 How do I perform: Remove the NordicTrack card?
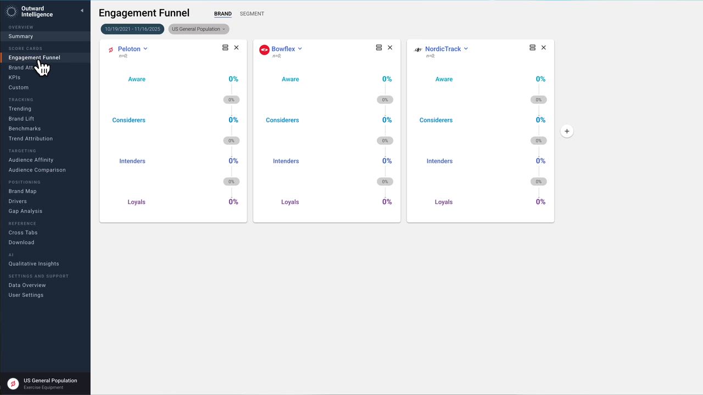544,48
